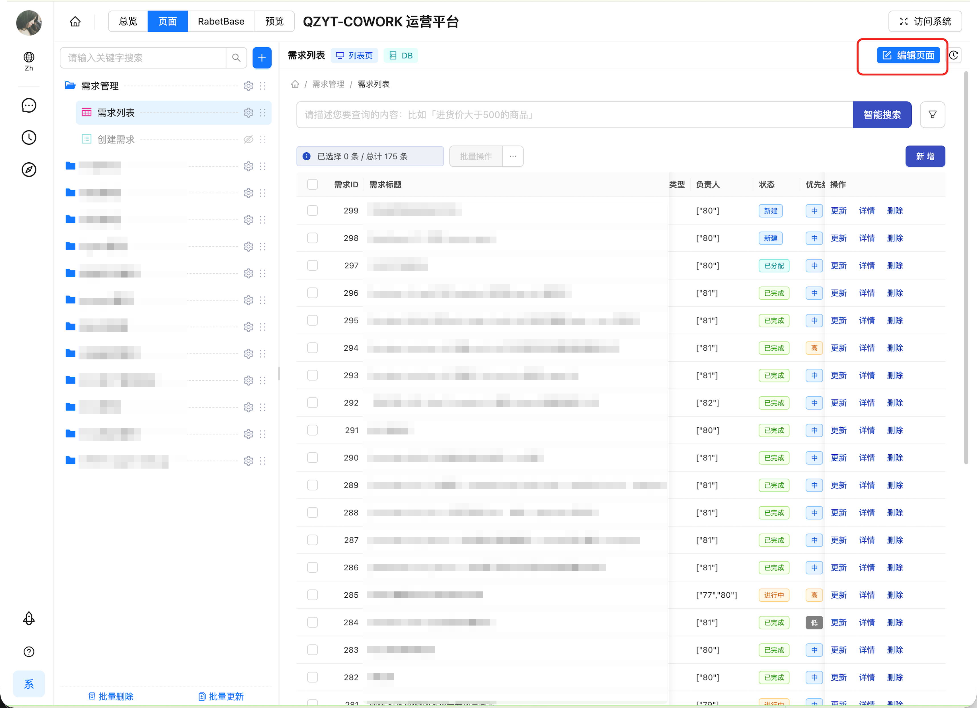Viewport: 977px width, 708px height.
Task: Click the breadcrumb home icon
Action: click(x=295, y=84)
